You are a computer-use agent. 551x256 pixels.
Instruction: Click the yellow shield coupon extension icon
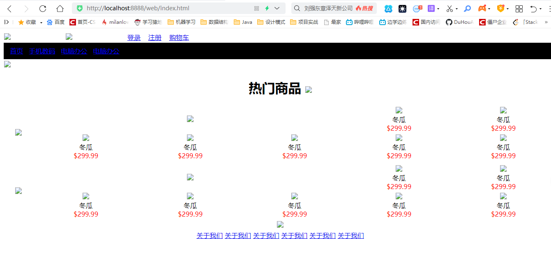pos(501,8)
